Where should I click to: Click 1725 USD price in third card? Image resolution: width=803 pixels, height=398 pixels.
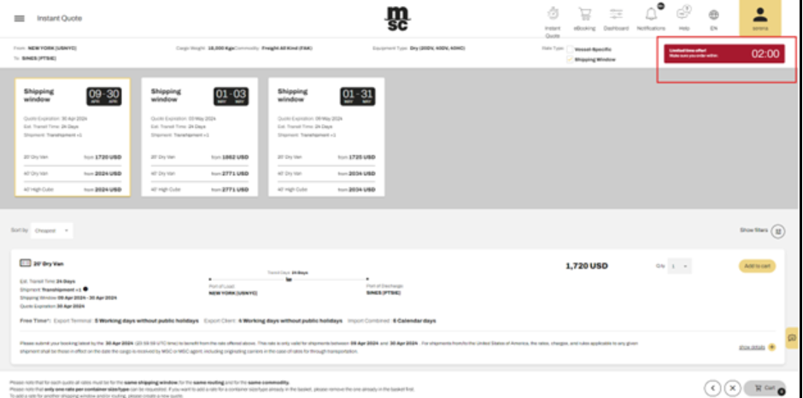tap(362, 157)
